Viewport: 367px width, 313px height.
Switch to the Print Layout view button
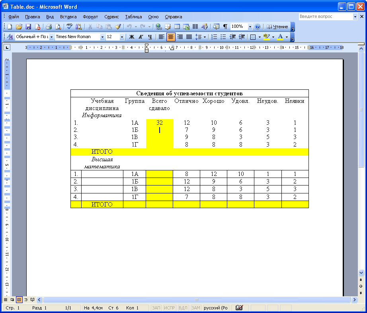[x=19, y=299]
